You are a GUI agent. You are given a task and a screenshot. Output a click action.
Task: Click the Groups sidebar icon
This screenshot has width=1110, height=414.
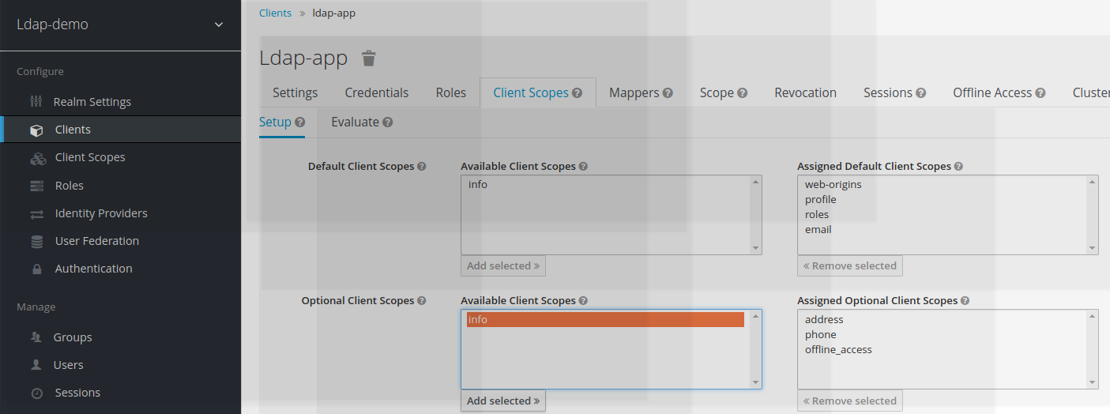[36, 337]
